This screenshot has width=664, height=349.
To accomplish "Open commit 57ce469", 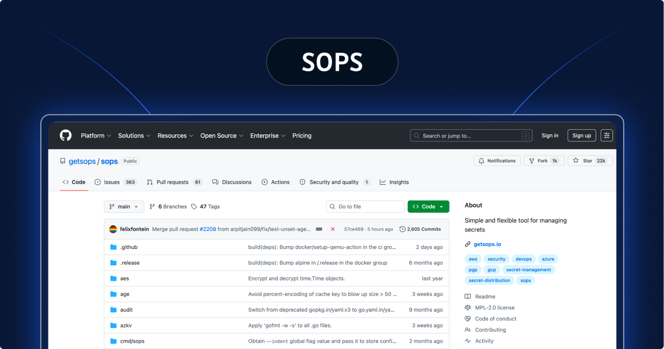I will click(x=354, y=229).
